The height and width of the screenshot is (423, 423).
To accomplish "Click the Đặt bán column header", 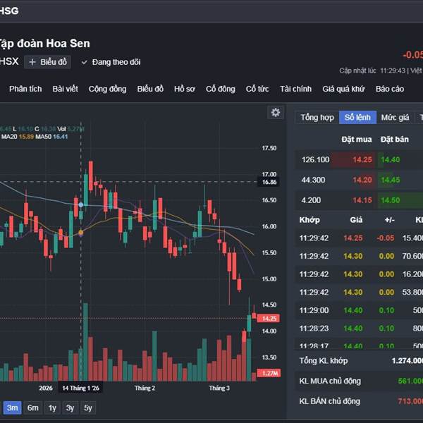I will [394, 139].
